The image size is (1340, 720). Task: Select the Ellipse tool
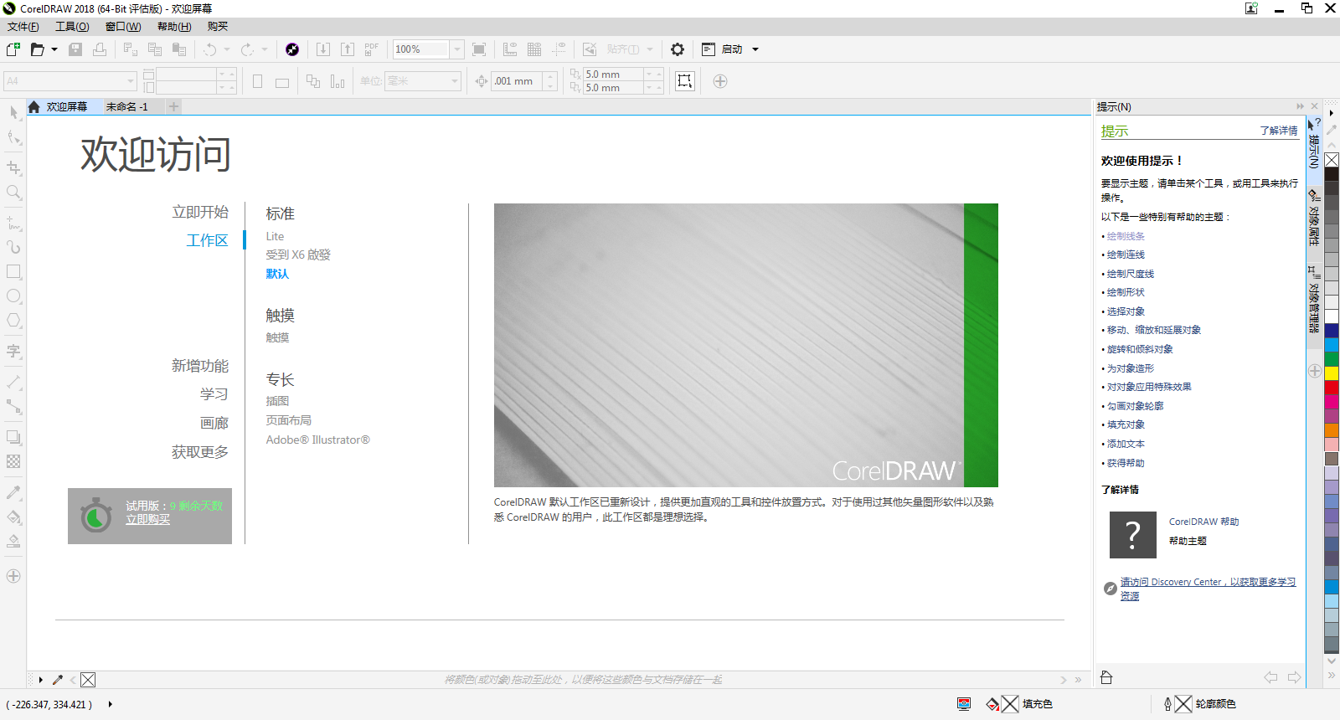[x=13, y=296]
